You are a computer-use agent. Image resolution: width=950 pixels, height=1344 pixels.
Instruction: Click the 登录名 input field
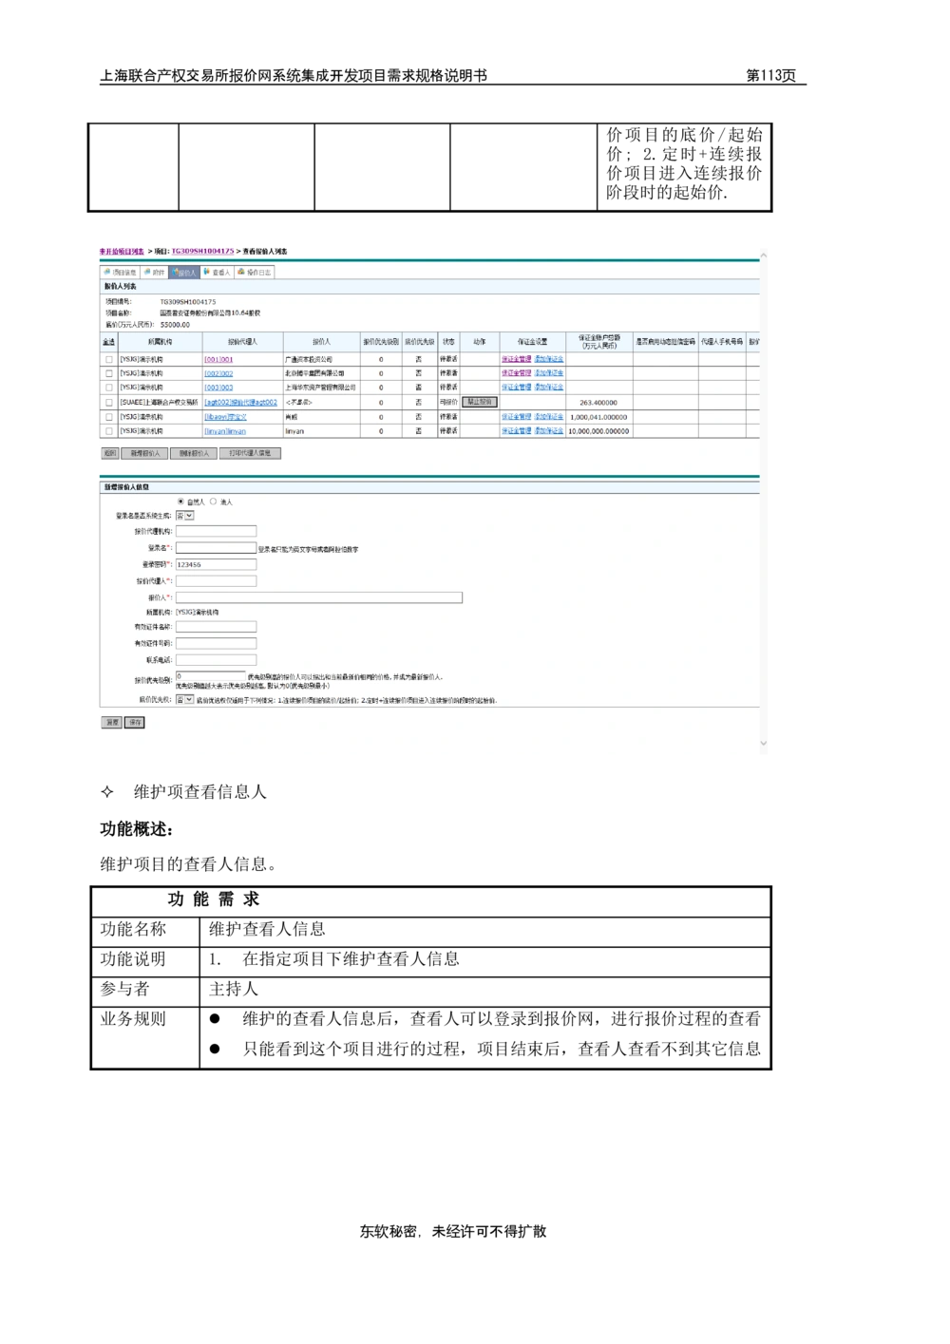(x=216, y=548)
